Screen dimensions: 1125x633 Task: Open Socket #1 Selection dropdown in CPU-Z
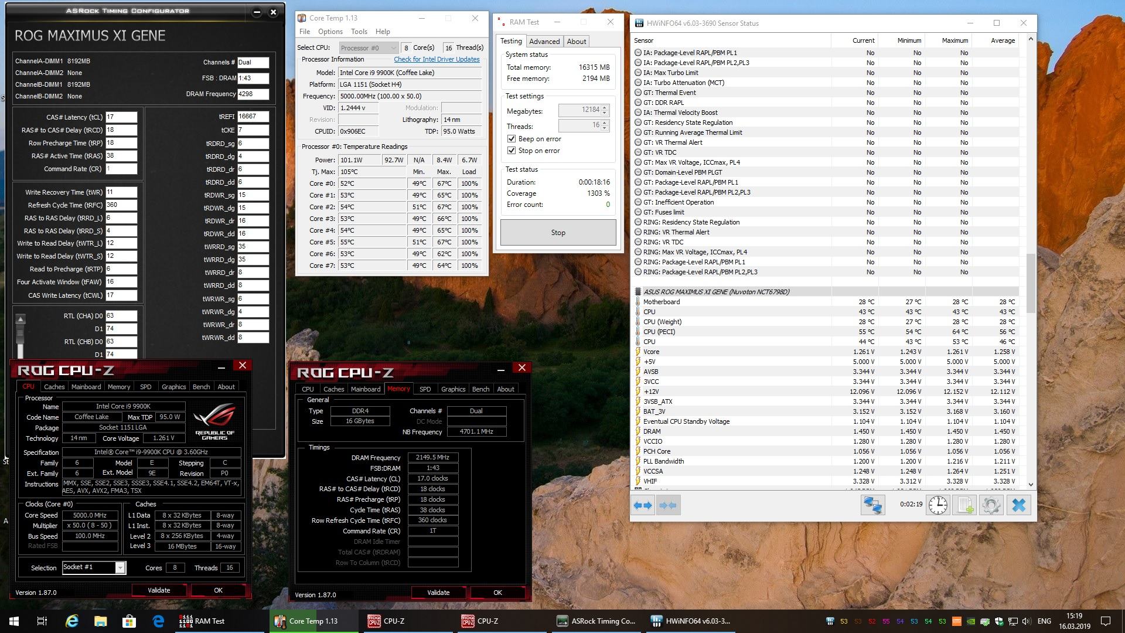click(x=94, y=567)
